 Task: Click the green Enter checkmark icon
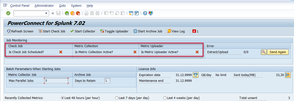tap(8, 13)
